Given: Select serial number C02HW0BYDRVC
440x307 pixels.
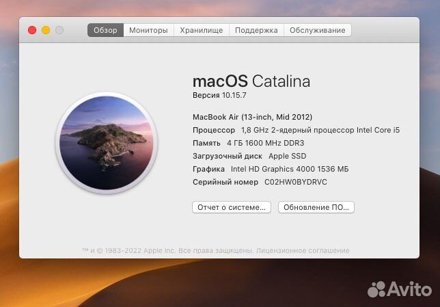Looking at the screenshot, I should pyautogui.click(x=296, y=182).
